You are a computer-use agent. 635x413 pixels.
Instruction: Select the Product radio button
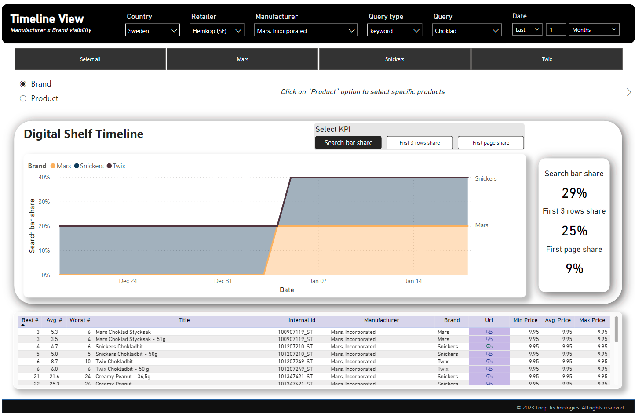[x=23, y=98]
